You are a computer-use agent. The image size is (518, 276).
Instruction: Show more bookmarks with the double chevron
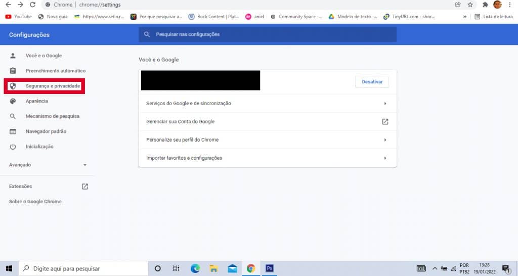(465, 17)
